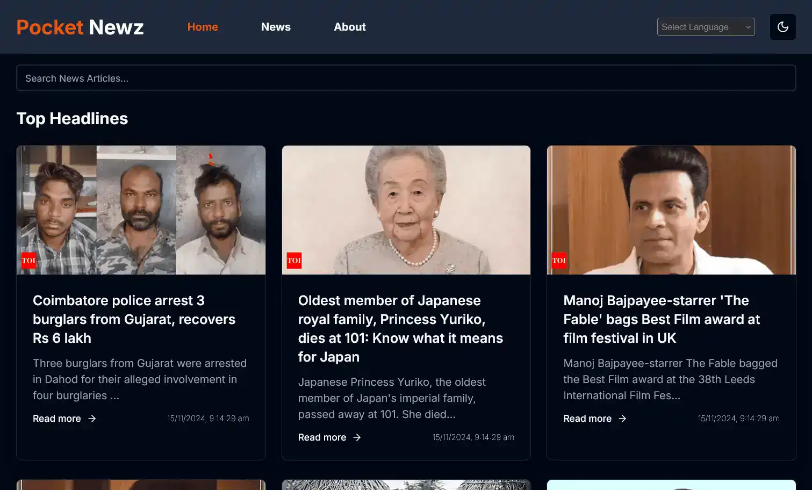Image resolution: width=812 pixels, height=490 pixels.
Task: Click arrow icon beside Manoj Bajpayee Read more
Action: (622, 419)
